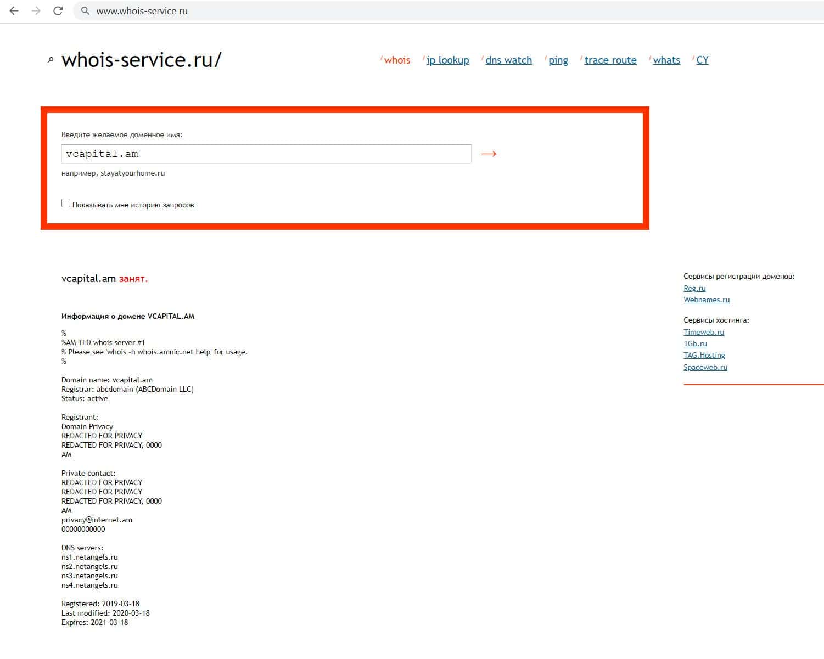The width and height of the screenshot is (824, 659).
Task: Reload the page with refresh icon
Action: coord(58,11)
